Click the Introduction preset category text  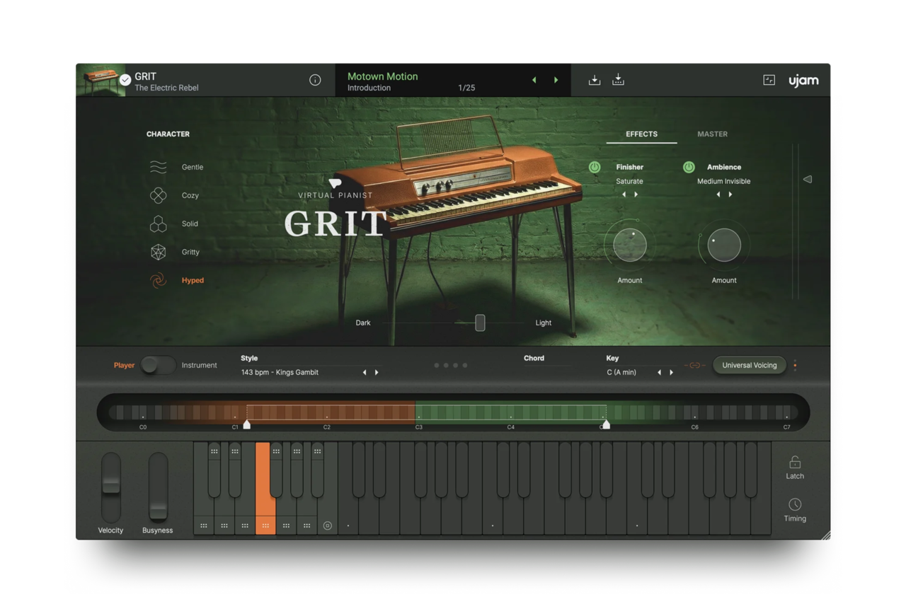pyautogui.click(x=369, y=88)
